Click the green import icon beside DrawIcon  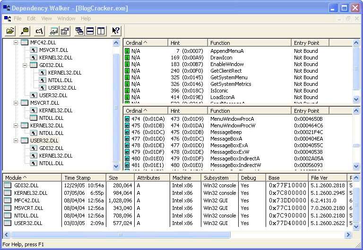[127, 58]
